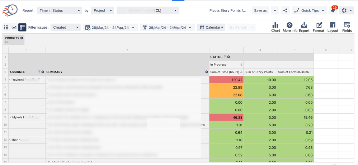358x165 pixels.
Task: Open notifications bell with 29 badge
Action: [x=333, y=11]
